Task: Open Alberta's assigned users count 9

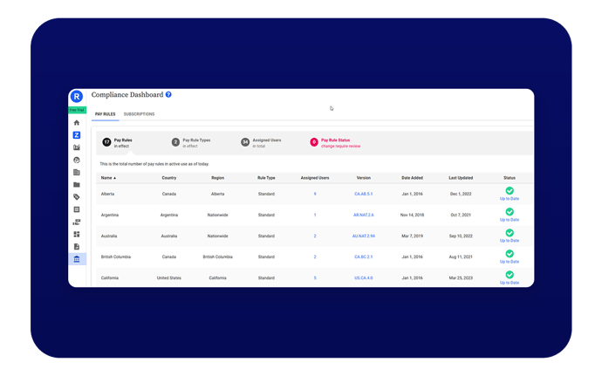Action: (315, 194)
